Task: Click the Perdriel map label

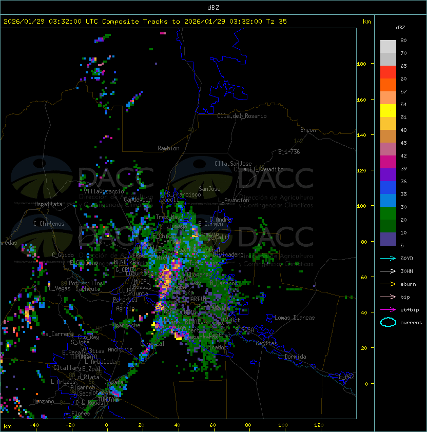Action: [125, 300]
